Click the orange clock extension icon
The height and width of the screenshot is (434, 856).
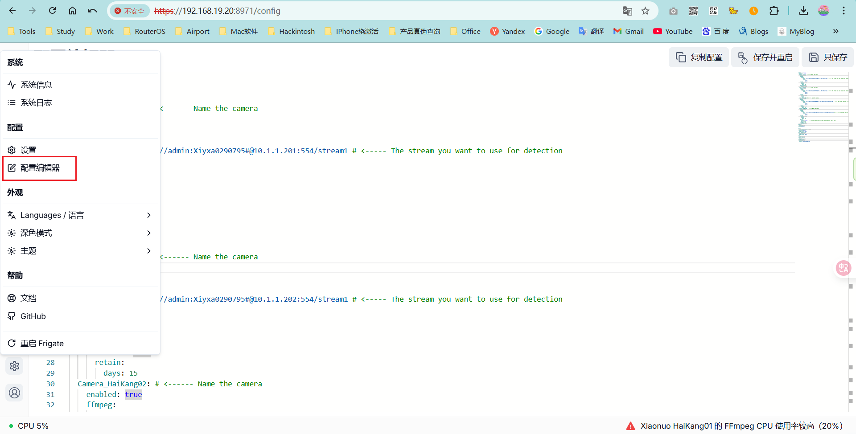coord(753,11)
